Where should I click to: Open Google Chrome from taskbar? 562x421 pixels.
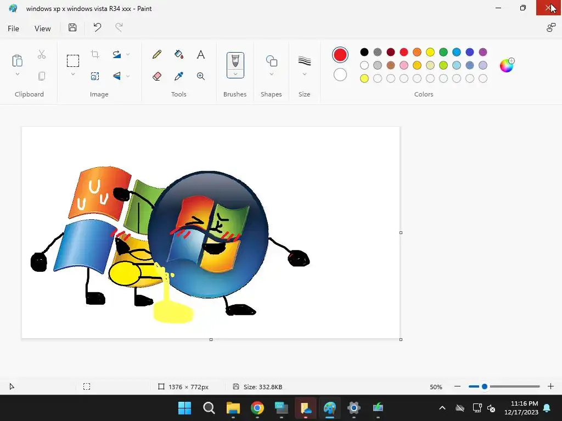[257, 408]
